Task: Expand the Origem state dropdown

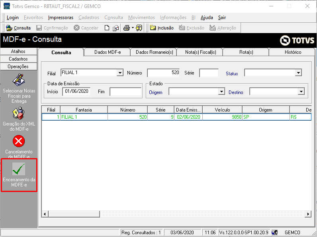Action: tap(221, 92)
